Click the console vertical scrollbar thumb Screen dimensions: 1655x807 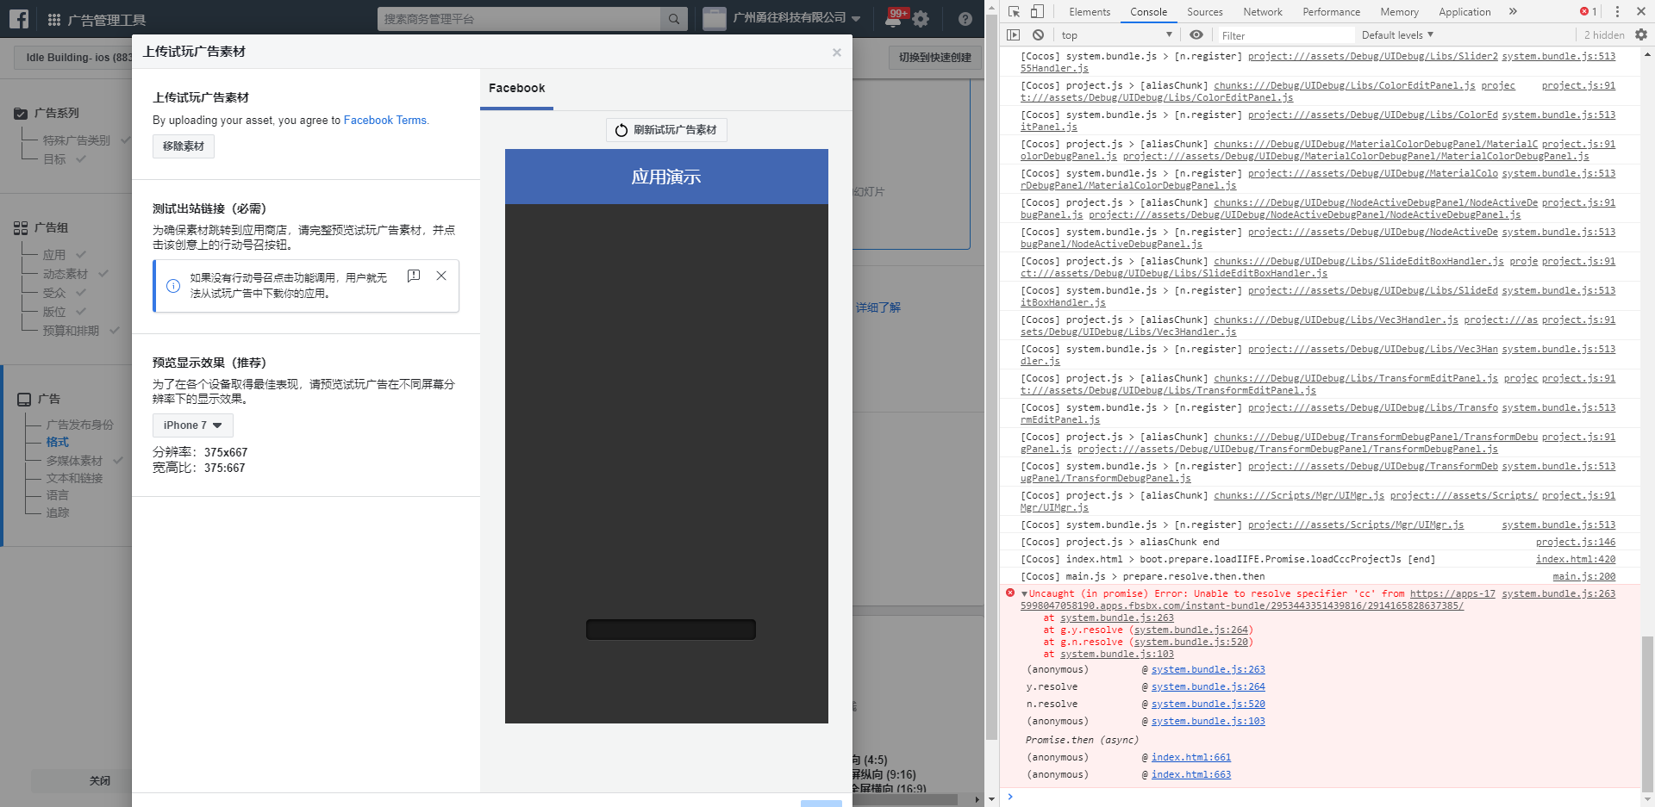coord(1647,713)
